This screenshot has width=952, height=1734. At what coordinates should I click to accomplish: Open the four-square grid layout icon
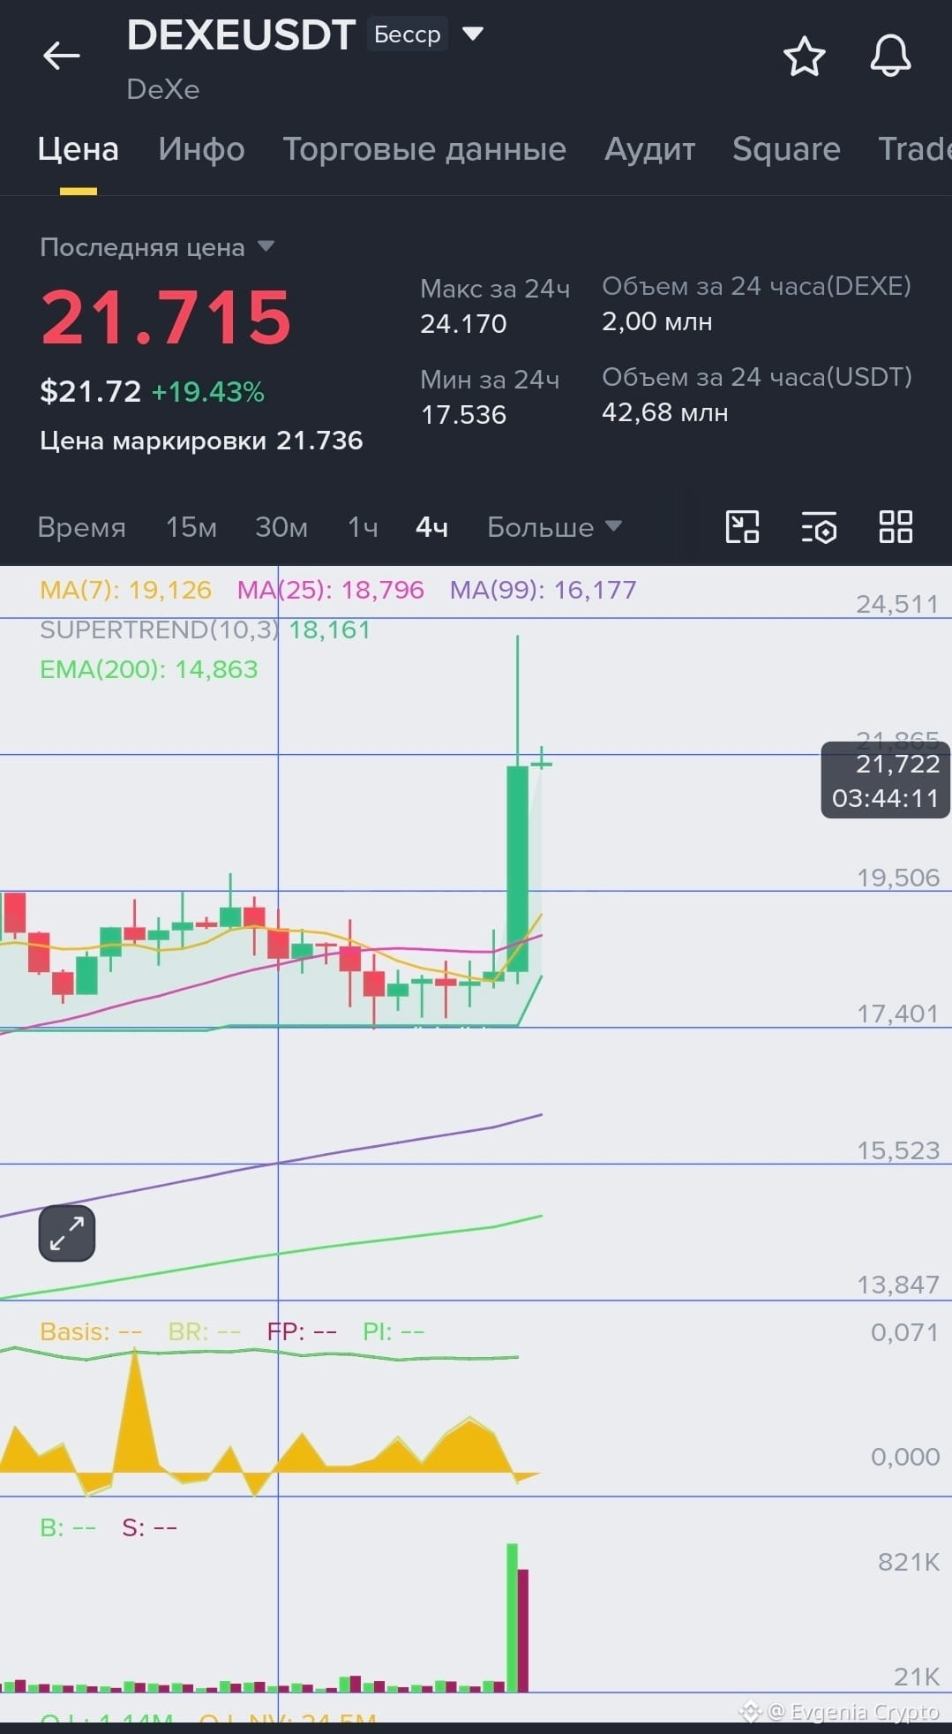tap(896, 527)
